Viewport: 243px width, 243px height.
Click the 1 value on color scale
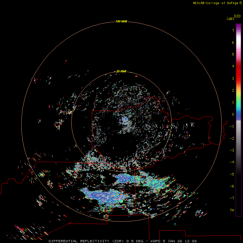[x=233, y=102]
